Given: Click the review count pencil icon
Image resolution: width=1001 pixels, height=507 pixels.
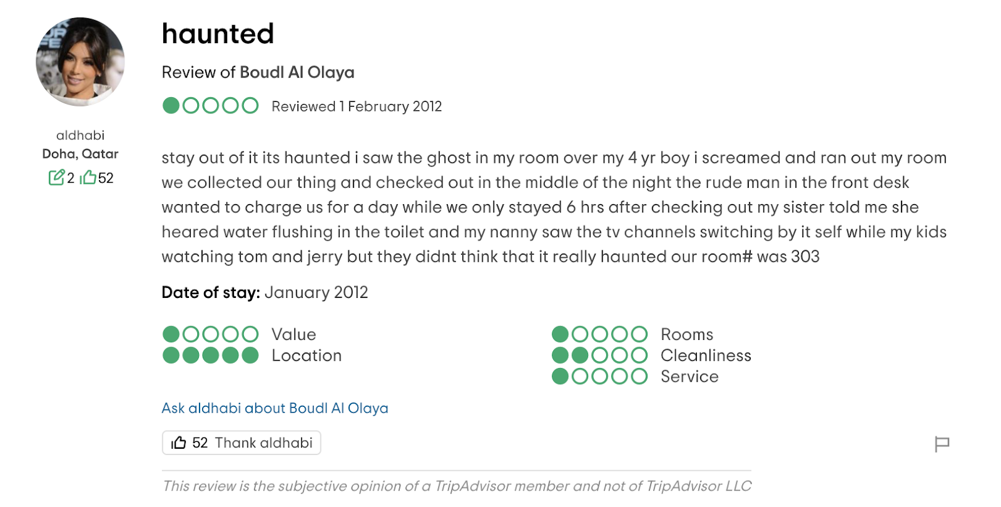Looking at the screenshot, I should (x=56, y=178).
